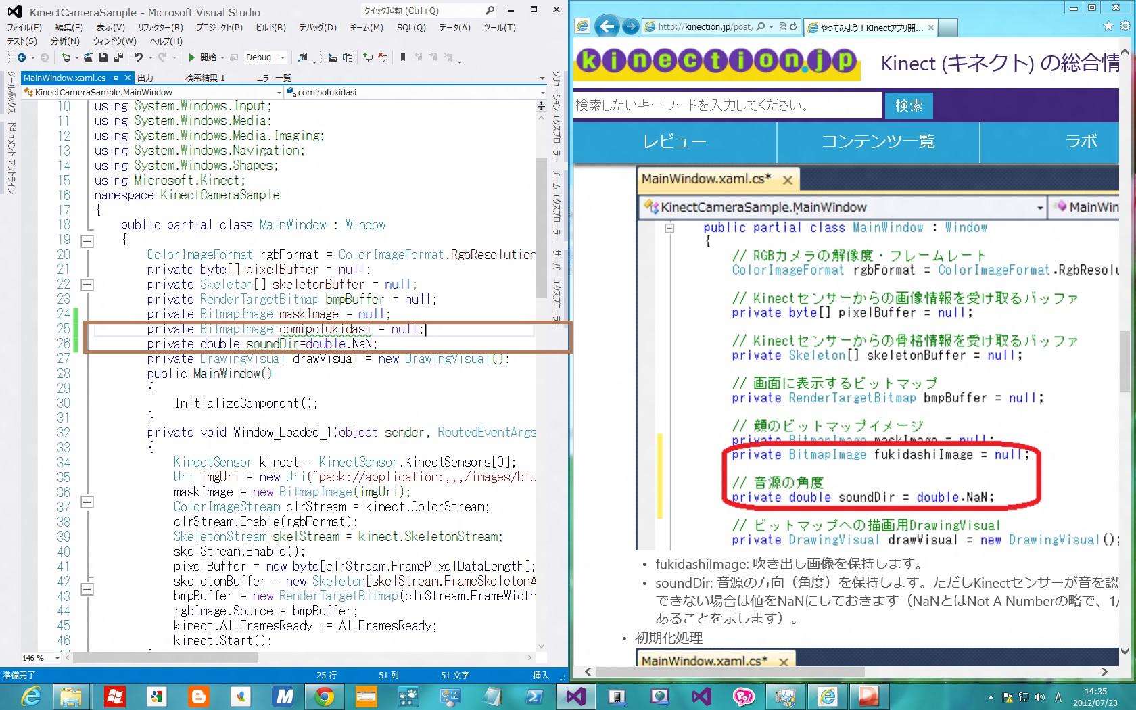The width and height of the screenshot is (1136, 710).
Task: Open the ビルド(B) menu
Action: pos(270,28)
